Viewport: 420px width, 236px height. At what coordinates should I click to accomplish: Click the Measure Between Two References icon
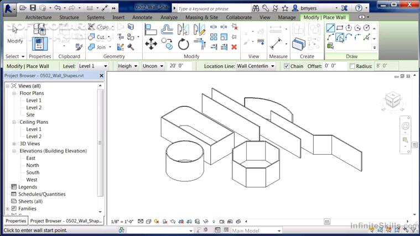tap(276, 43)
